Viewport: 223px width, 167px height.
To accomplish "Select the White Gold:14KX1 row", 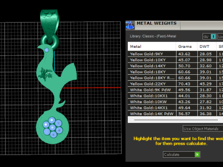I will (x=175, y=108).
